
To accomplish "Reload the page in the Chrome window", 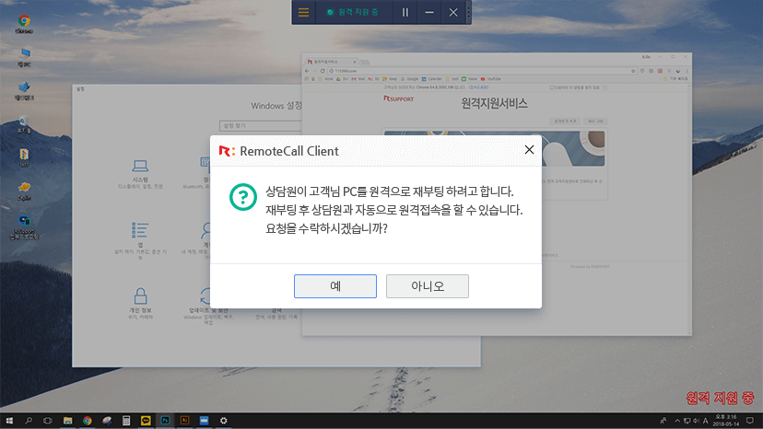I will (x=323, y=71).
